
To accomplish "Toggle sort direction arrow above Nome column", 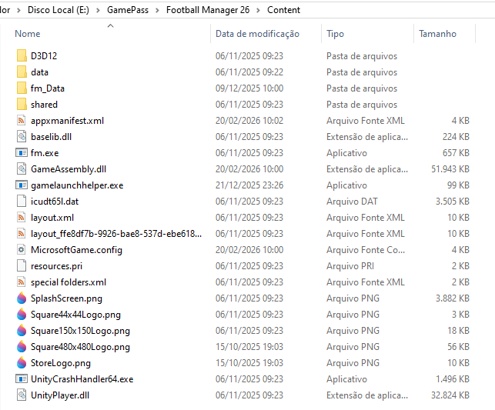I will 111,26.
